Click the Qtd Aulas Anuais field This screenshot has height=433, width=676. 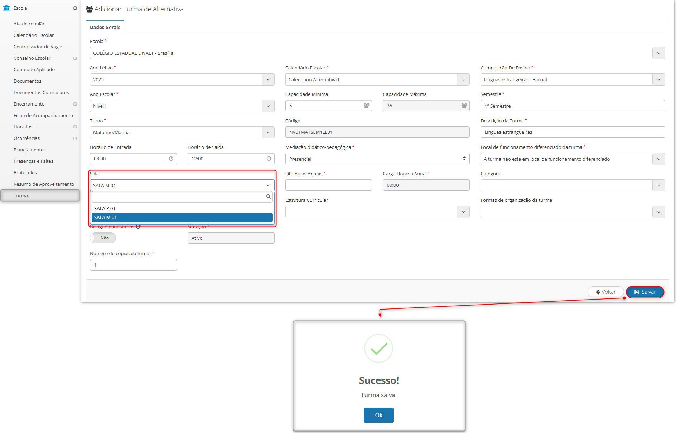(x=328, y=185)
